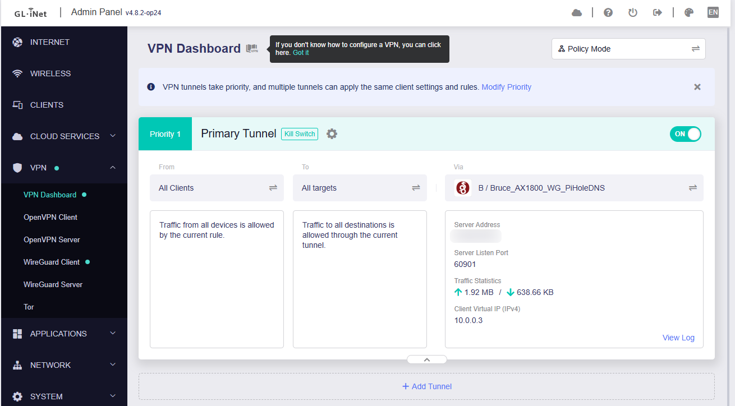Click the Kill Switch badge
The height and width of the screenshot is (406, 735).
click(300, 134)
